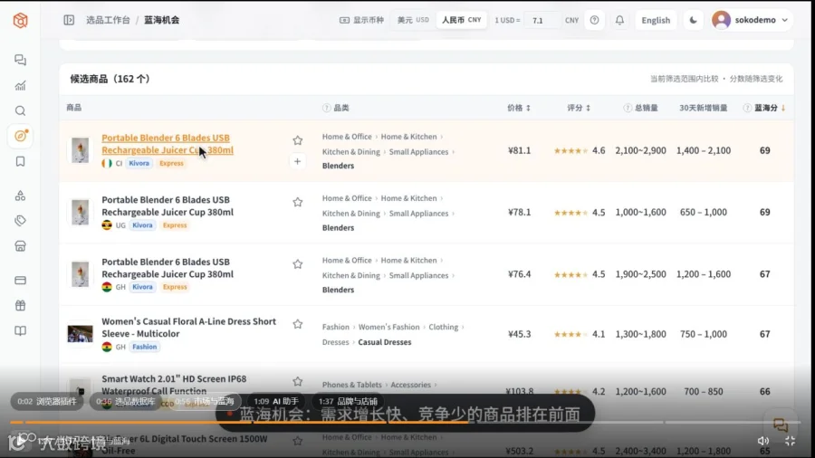Click 总销量 column help icon
The width and height of the screenshot is (815, 458).
click(628, 108)
